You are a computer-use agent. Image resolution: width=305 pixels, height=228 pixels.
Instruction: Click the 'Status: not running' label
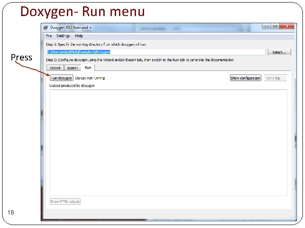pos(90,78)
